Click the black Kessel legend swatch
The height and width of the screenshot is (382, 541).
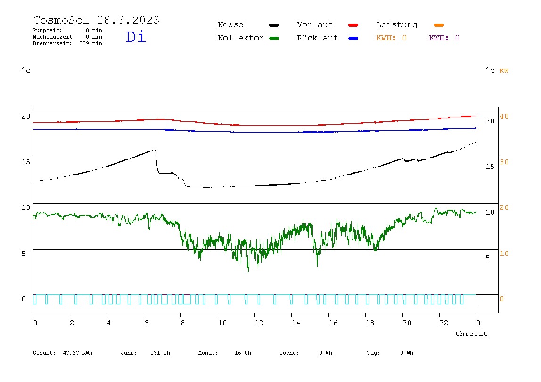tap(274, 25)
